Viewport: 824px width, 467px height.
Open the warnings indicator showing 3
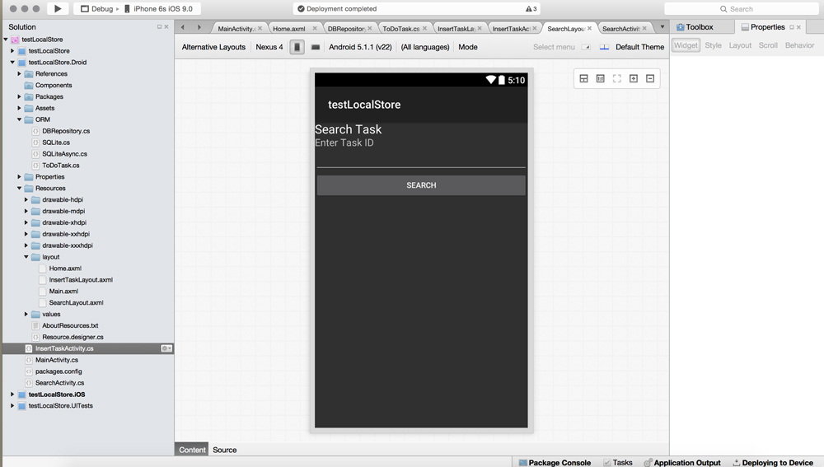(x=531, y=9)
